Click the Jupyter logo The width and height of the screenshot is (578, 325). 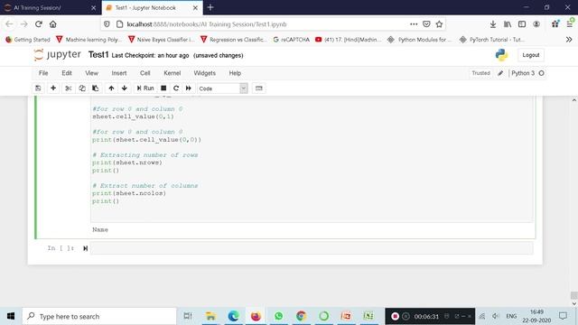57,55
